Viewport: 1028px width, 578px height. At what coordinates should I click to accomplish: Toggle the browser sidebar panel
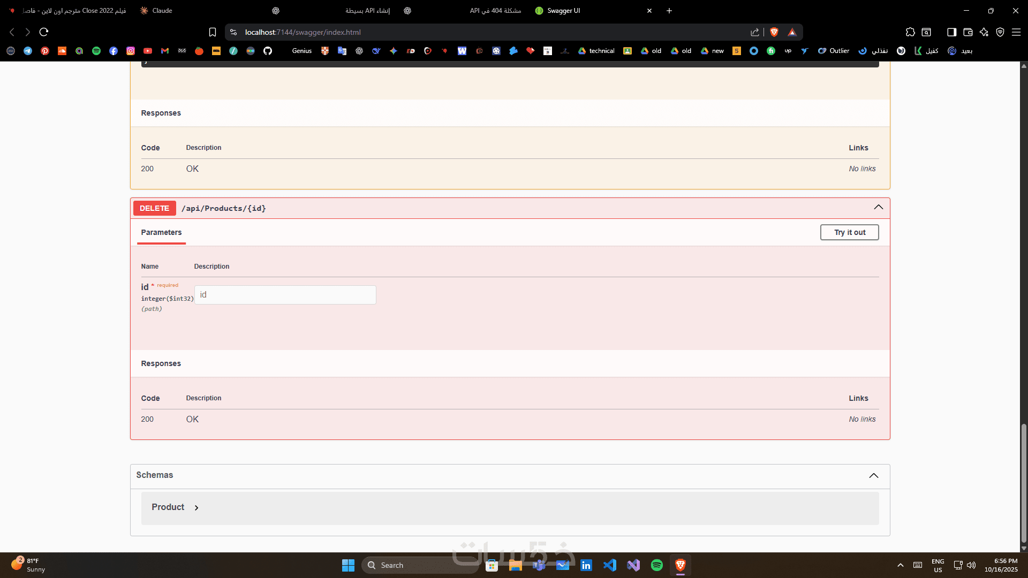951,32
